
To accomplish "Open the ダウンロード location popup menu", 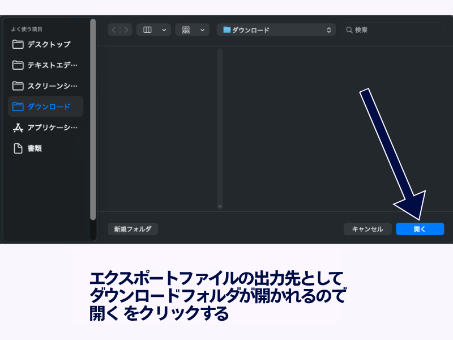I will 276,30.
